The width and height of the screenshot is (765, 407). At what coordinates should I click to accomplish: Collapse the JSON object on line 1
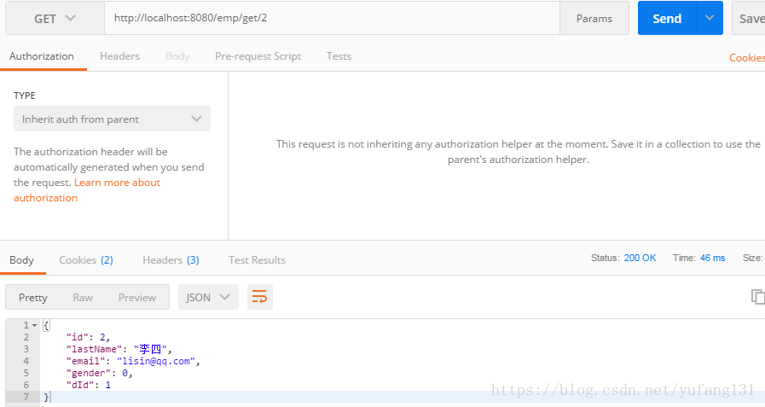pos(35,325)
